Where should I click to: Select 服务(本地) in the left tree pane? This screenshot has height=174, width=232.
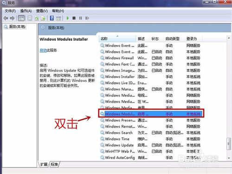pyautogui.click(x=15, y=26)
